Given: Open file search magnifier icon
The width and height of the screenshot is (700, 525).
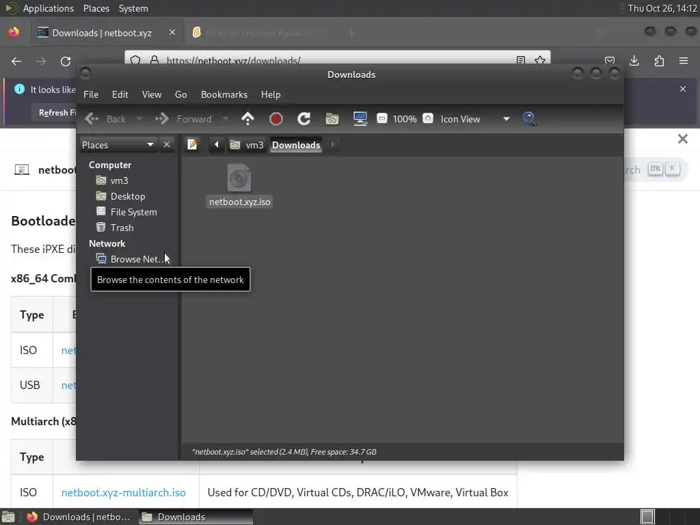Looking at the screenshot, I should point(529,119).
